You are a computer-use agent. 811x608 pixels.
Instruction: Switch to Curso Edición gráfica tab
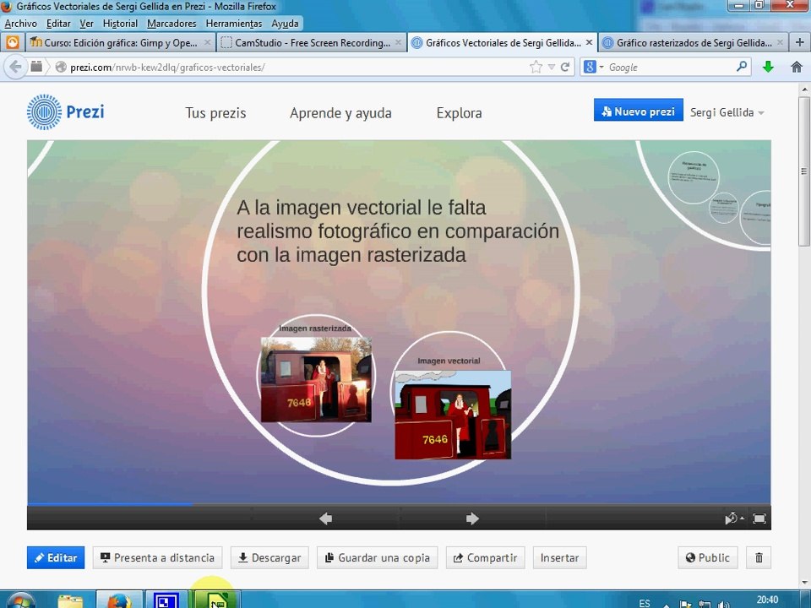[x=120, y=42]
